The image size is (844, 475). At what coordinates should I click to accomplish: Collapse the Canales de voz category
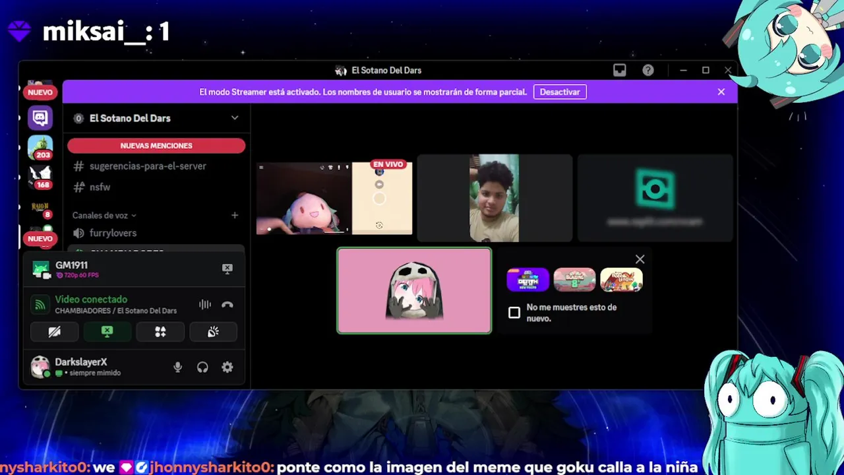pyautogui.click(x=104, y=215)
